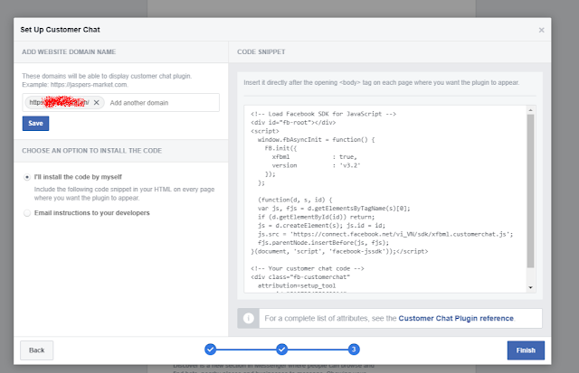
Task: Click the 'div class="fb-customerchat"' line
Action: pyautogui.click(x=300, y=276)
